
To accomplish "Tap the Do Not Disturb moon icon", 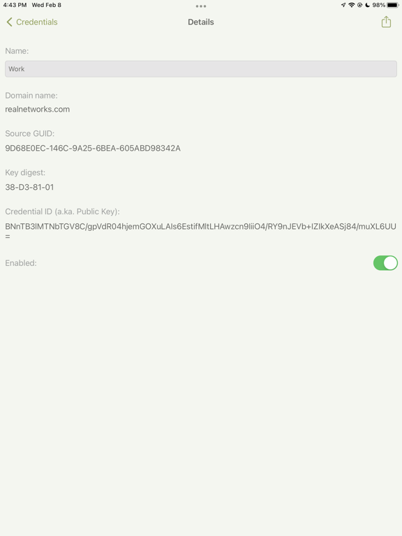I will click(x=368, y=5).
